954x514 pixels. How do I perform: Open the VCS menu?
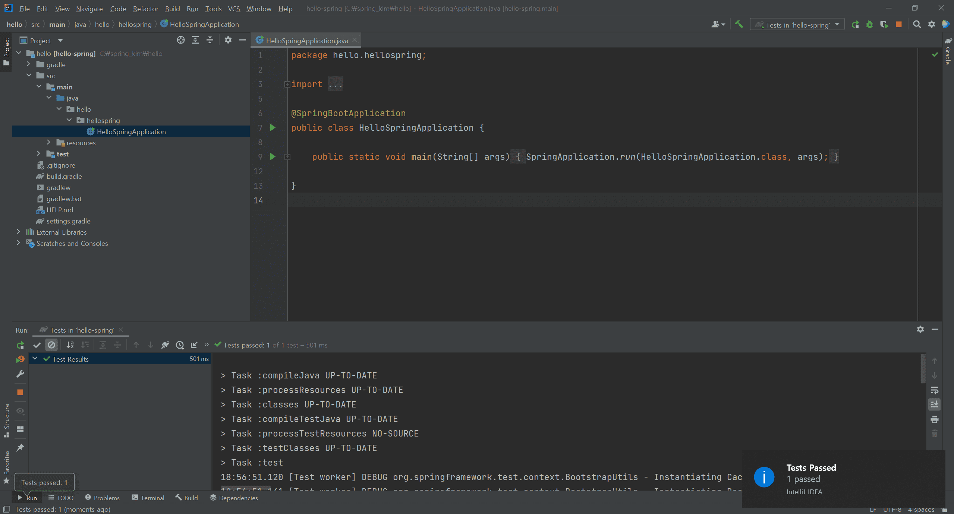click(234, 8)
